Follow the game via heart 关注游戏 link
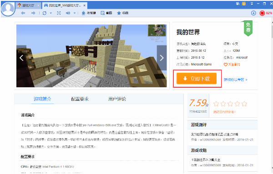 [232, 65]
